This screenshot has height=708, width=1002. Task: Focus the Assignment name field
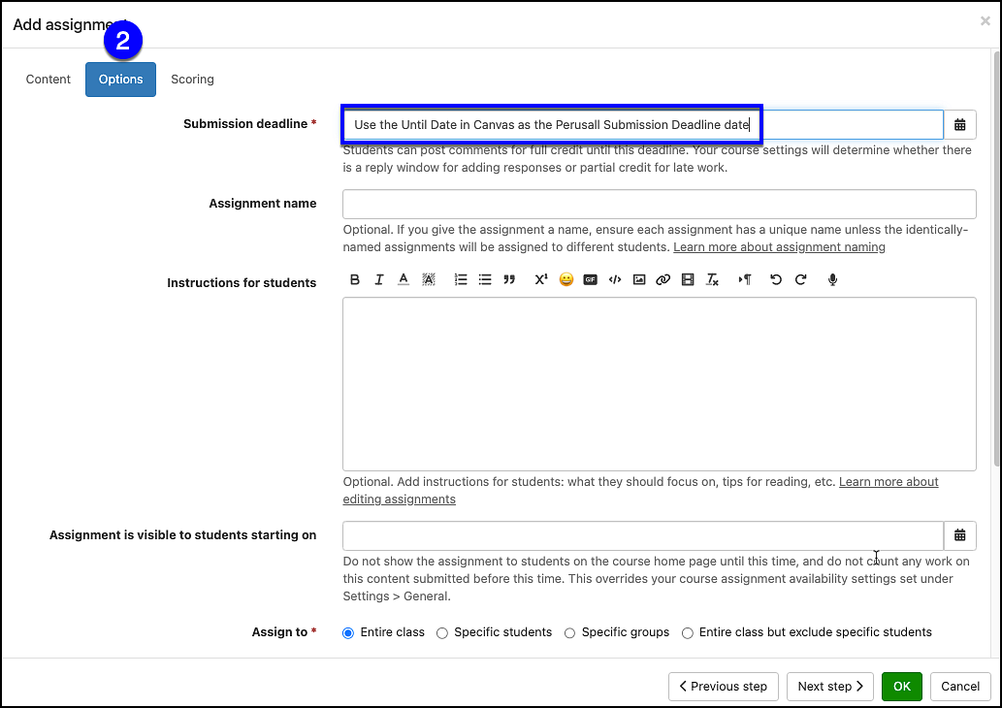pos(660,205)
